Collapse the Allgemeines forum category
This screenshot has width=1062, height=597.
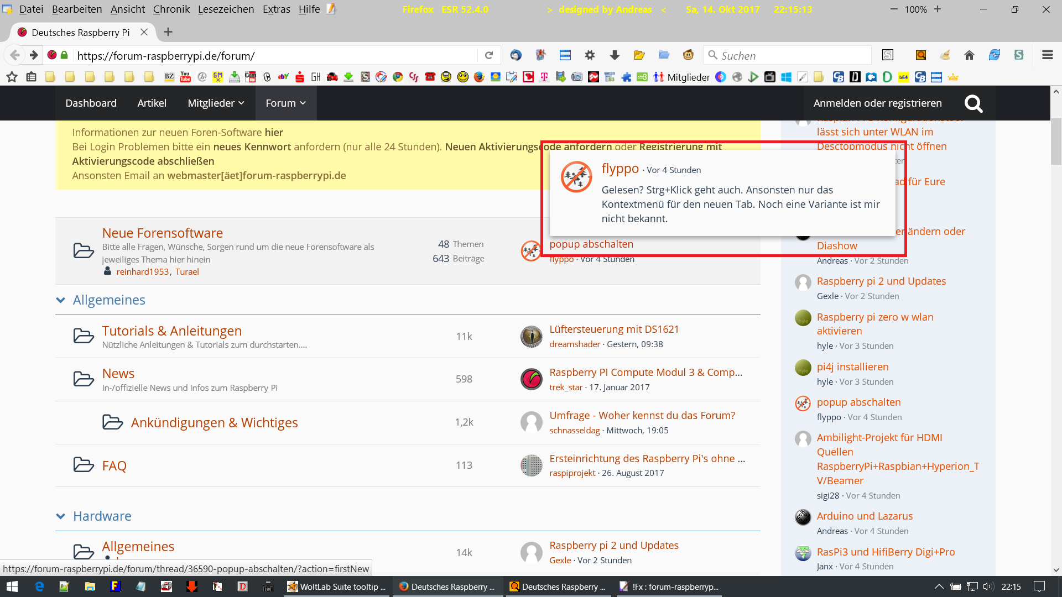point(60,300)
